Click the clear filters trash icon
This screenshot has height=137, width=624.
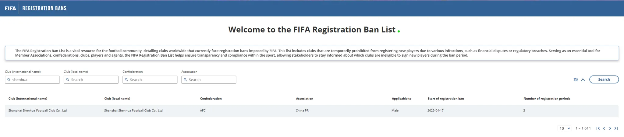click(576, 79)
